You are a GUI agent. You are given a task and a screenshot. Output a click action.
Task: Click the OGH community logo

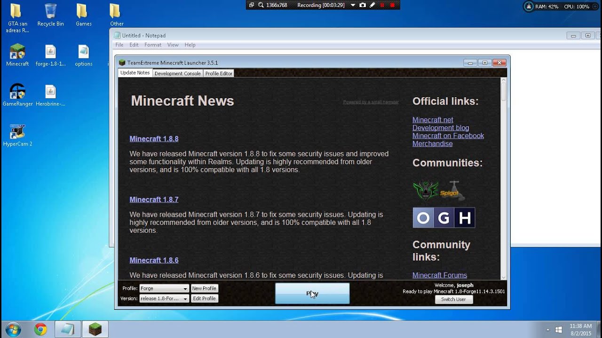[x=444, y=218]
